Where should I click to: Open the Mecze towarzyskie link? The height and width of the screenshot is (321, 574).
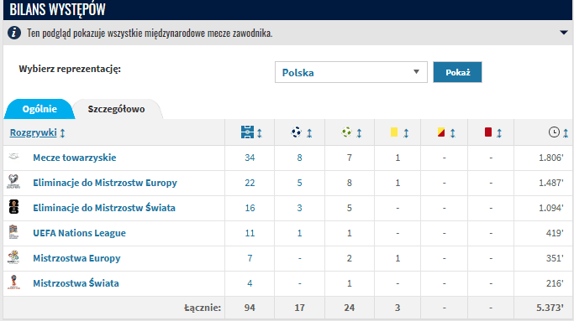74,158
